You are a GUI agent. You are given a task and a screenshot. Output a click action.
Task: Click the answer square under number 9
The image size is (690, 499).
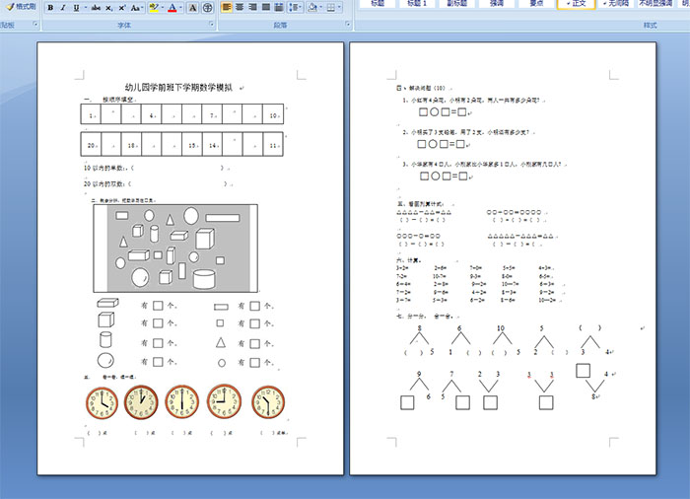tap(407, 402)
